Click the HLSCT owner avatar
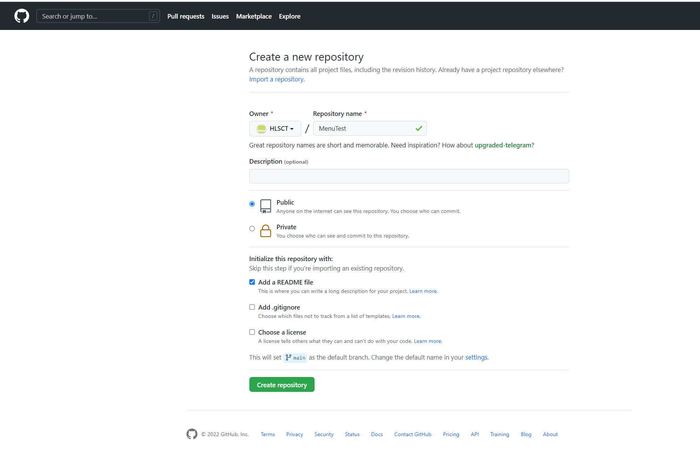This screenshot has height=460, width=700. 262,129
